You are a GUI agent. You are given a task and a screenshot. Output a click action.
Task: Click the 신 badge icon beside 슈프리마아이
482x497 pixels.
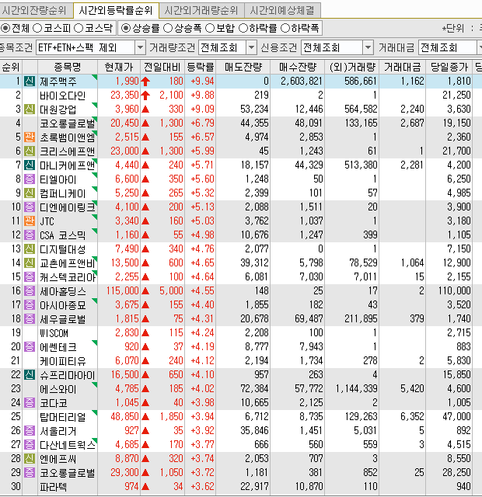tap(30, 374)
